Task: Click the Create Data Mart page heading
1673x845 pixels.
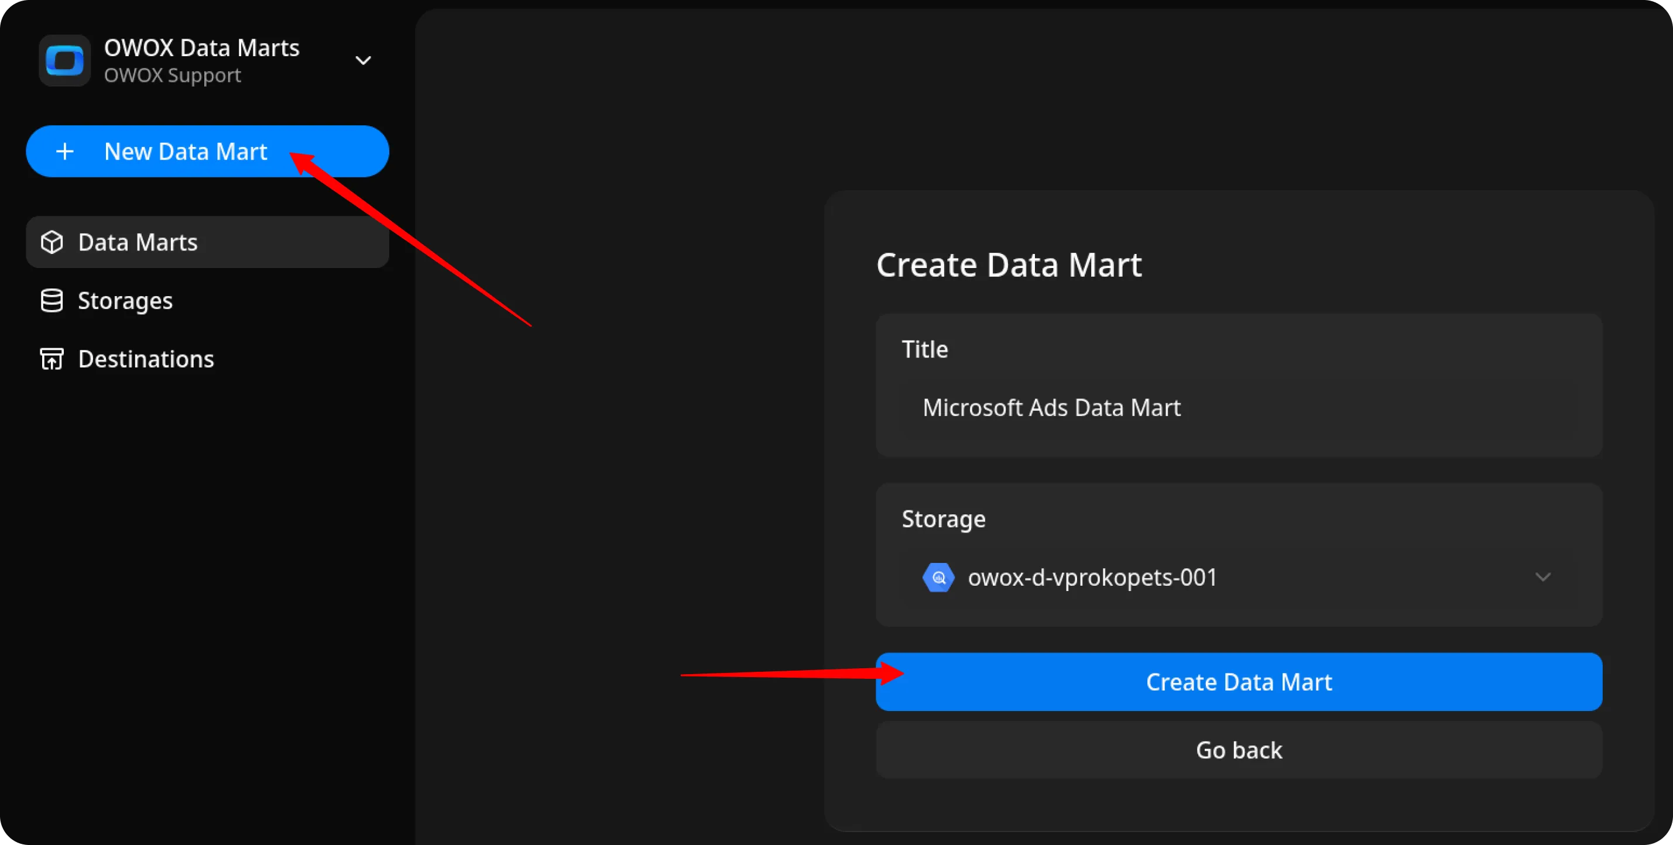Action: 1009,264
